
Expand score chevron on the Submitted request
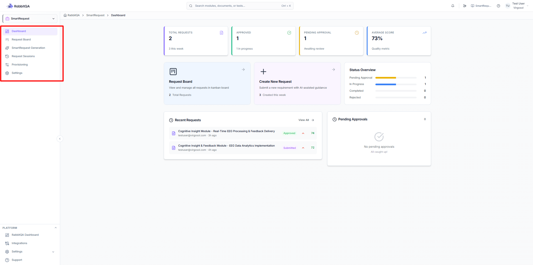[x=303, y=148]
